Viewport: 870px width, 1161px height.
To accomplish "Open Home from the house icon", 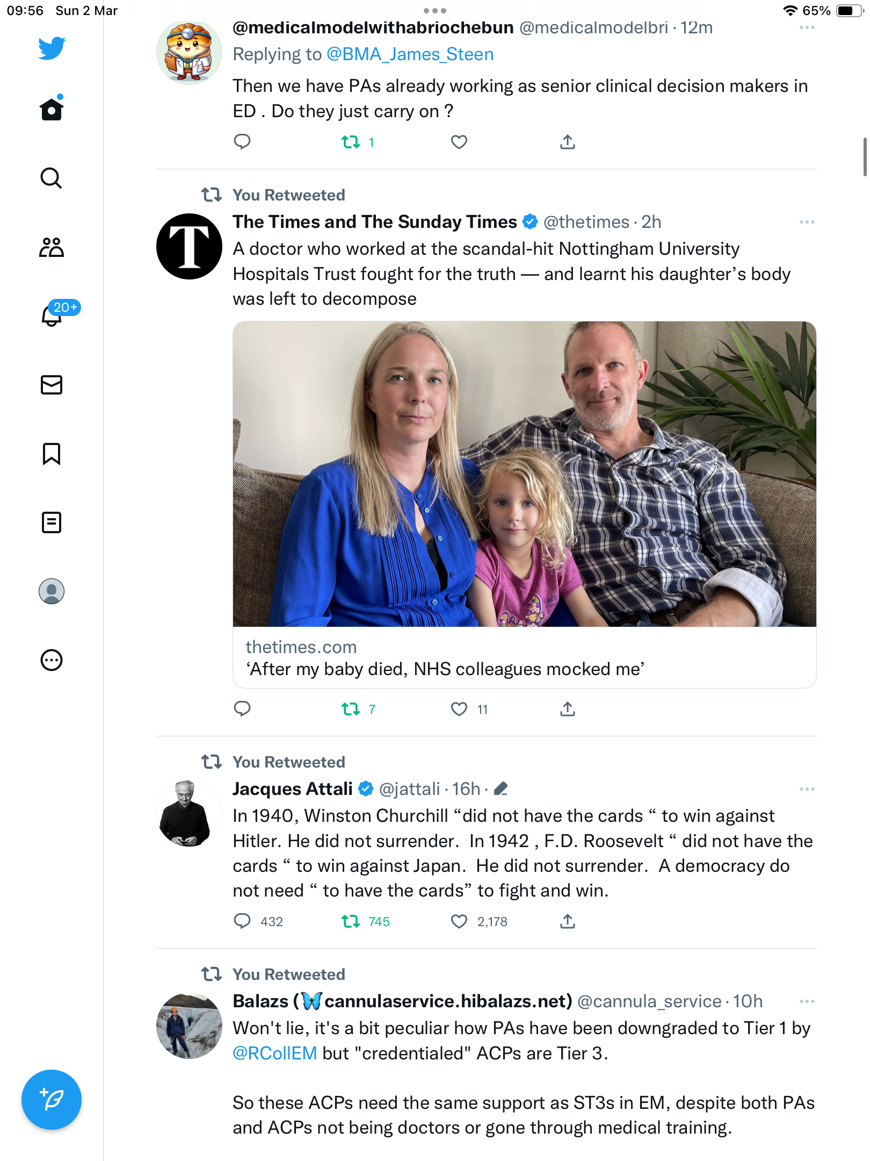I will [52, 109].
